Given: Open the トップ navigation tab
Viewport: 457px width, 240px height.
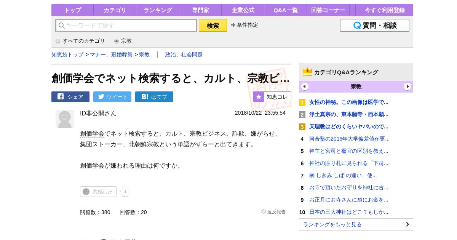Looking at the screenshot, I should pyautogui.click(x=72, y=10).
